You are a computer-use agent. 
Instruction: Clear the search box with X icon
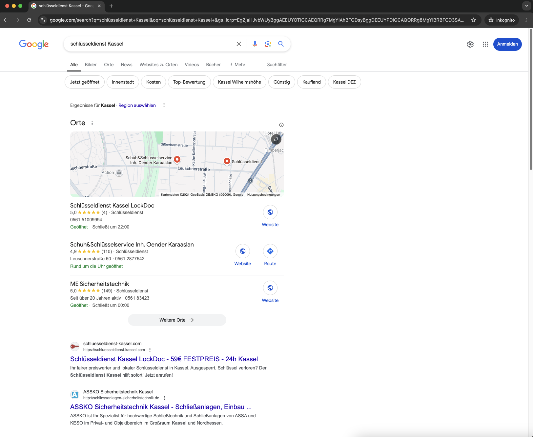coord(239,44)
